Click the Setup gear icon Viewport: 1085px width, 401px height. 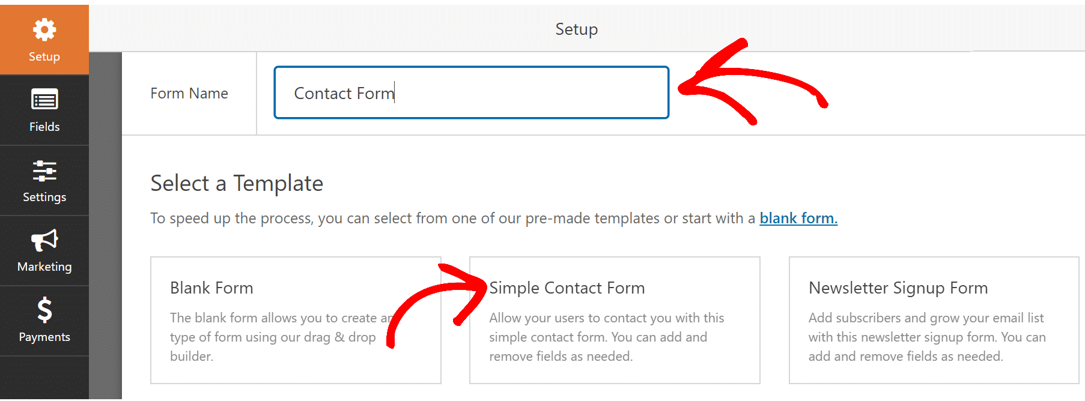click(x=44, y=29)
